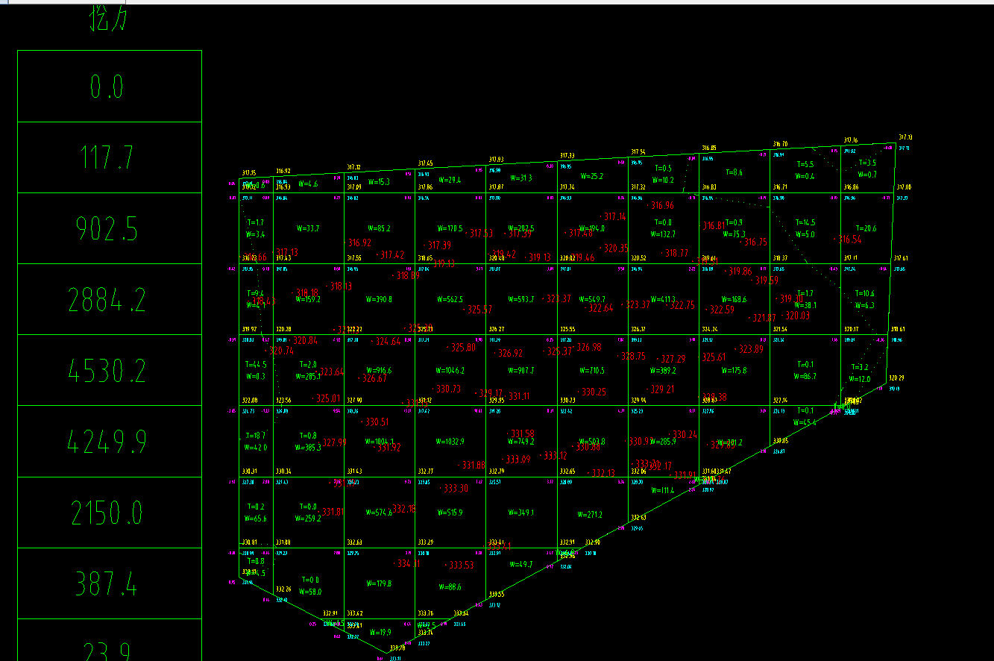This screenshot has height=661, width=994.
Task: Pick the T=44.5 fill label
Action: [256, 364]
